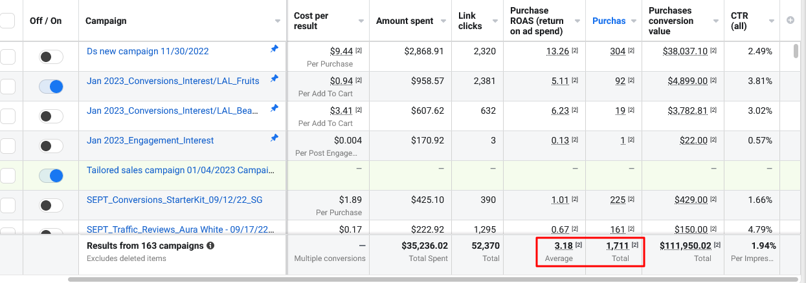Screen dimensions: 806x283
Task: Select checkbox for SEPT_Conversions_StarterKit row
Action: click(7, 205)
